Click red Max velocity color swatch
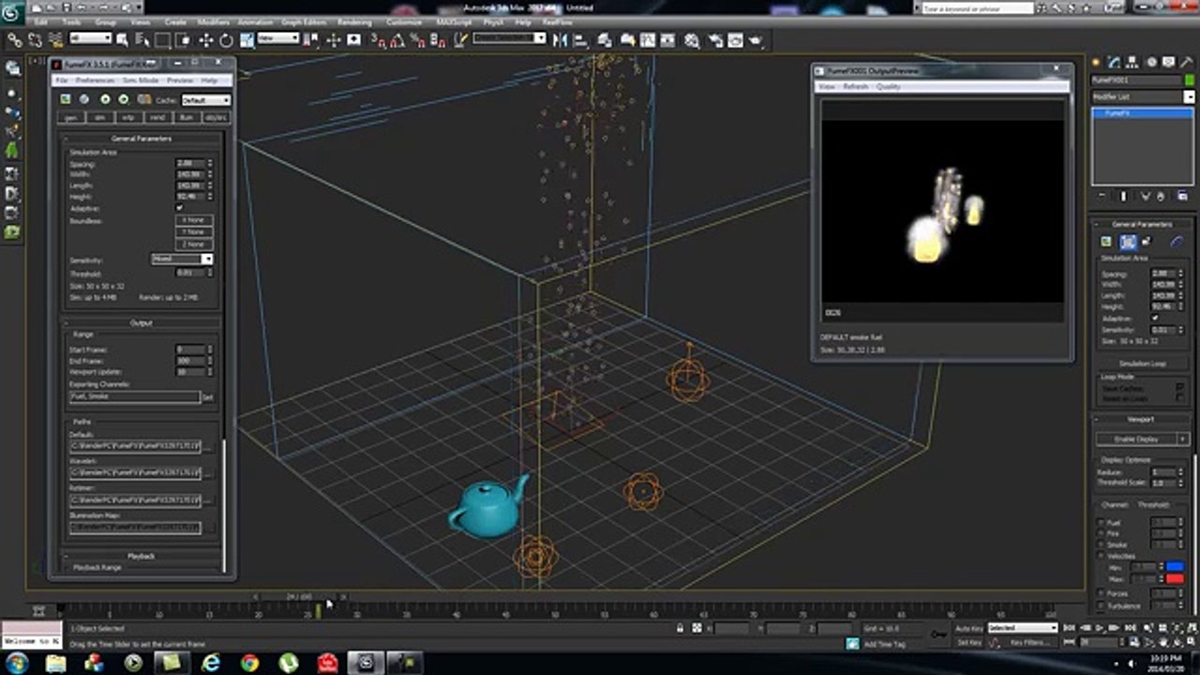Image resolution: width=1200 pixels, height=675 pixels. (x=1175, y=578)
